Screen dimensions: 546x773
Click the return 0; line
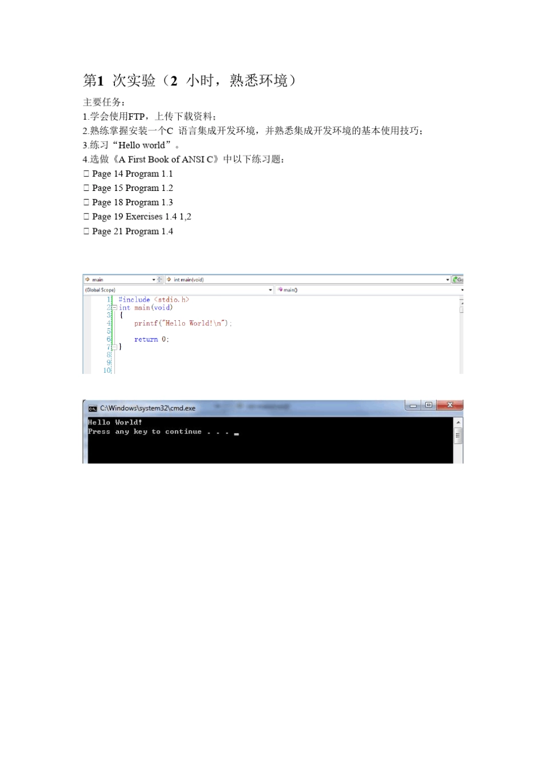(x=151, y=339)
